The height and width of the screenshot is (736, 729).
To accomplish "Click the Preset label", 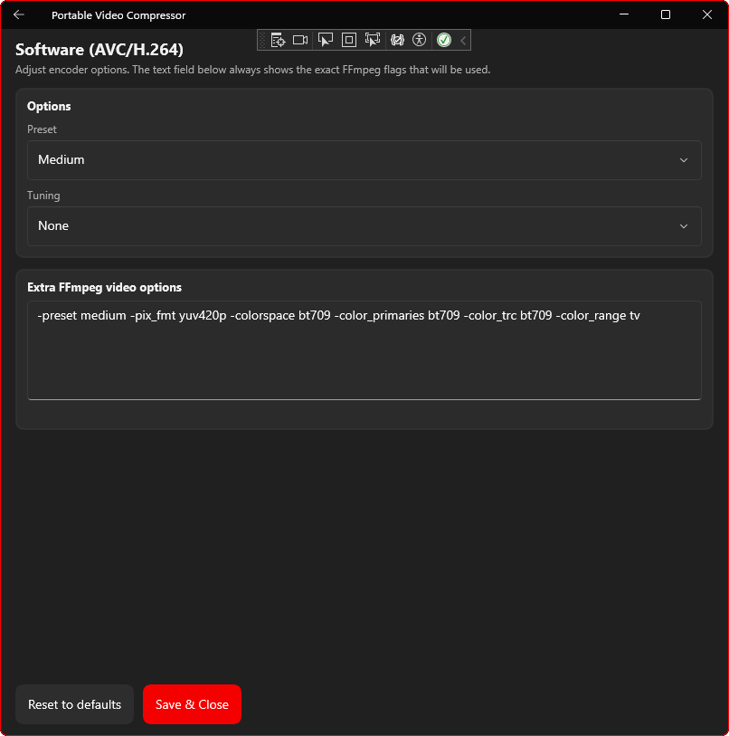I will [x=42, y=129].
